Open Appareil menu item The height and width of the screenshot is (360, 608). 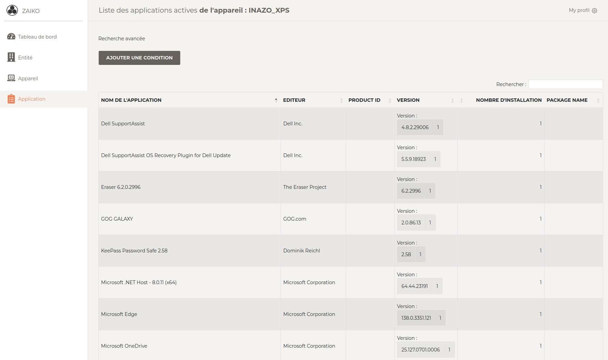coord(28,78)
